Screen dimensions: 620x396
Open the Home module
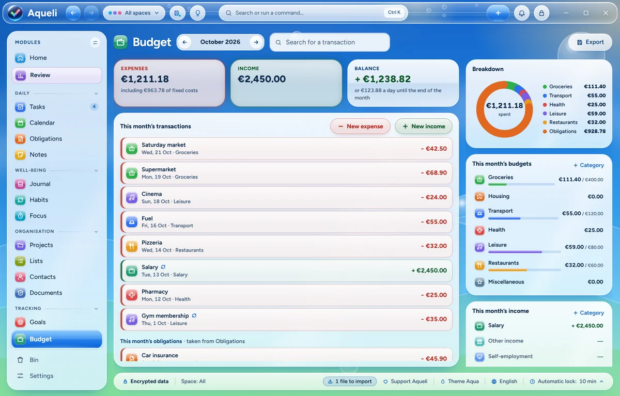coord(57,58)
